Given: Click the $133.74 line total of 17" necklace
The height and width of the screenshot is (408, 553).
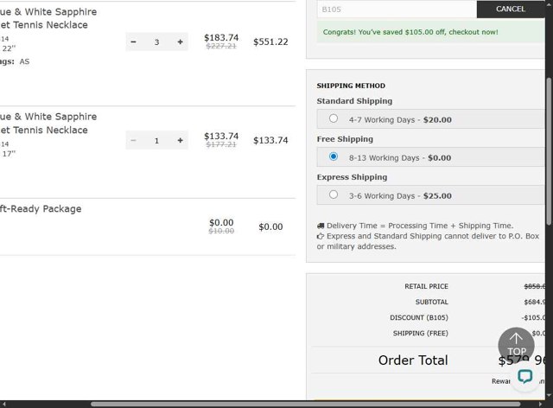Looking at the screenshot, I should [x=270, y=140].
